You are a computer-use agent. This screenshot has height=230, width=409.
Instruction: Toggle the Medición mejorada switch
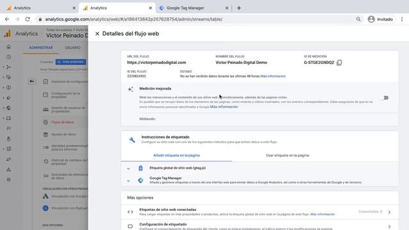(x=385, y=98)
